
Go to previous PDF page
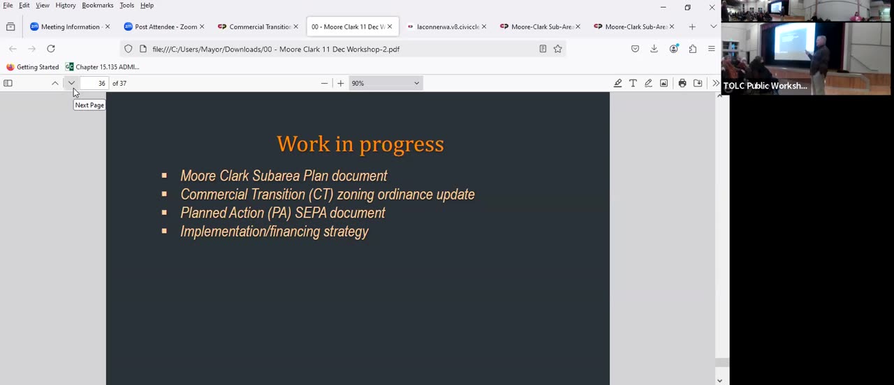point(55,83)
